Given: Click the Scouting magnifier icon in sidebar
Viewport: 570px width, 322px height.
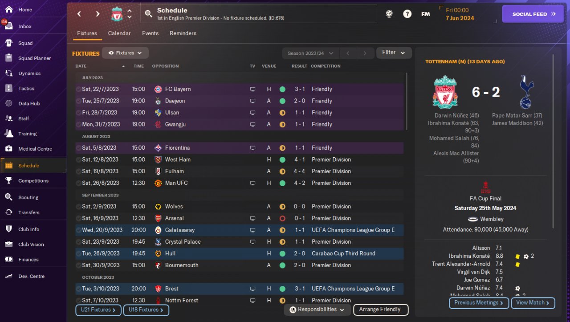Looking at the screenshot, I should 8,197.
